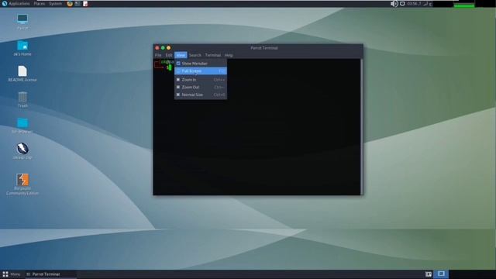This screenshot has width=496, height=279.
Task: Click the yellow window button of the terminal
Action: [169, 48]
